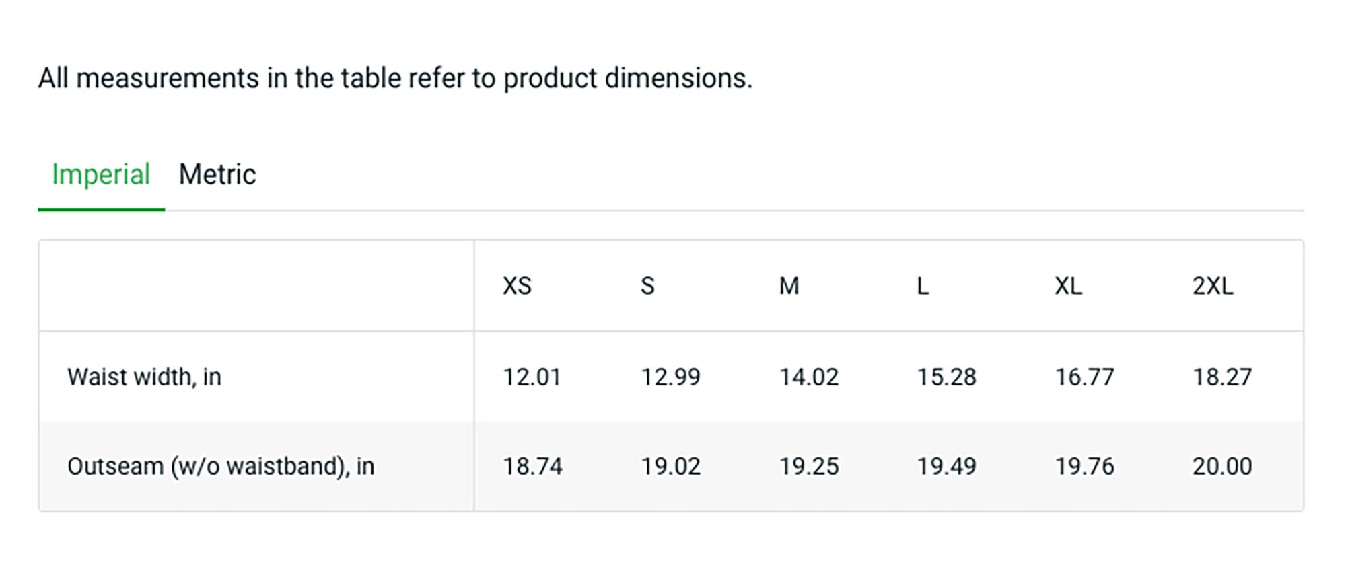The image size is (1346, 571).
Task: Click the 2XL size column header
Action: click(1213, 286)
